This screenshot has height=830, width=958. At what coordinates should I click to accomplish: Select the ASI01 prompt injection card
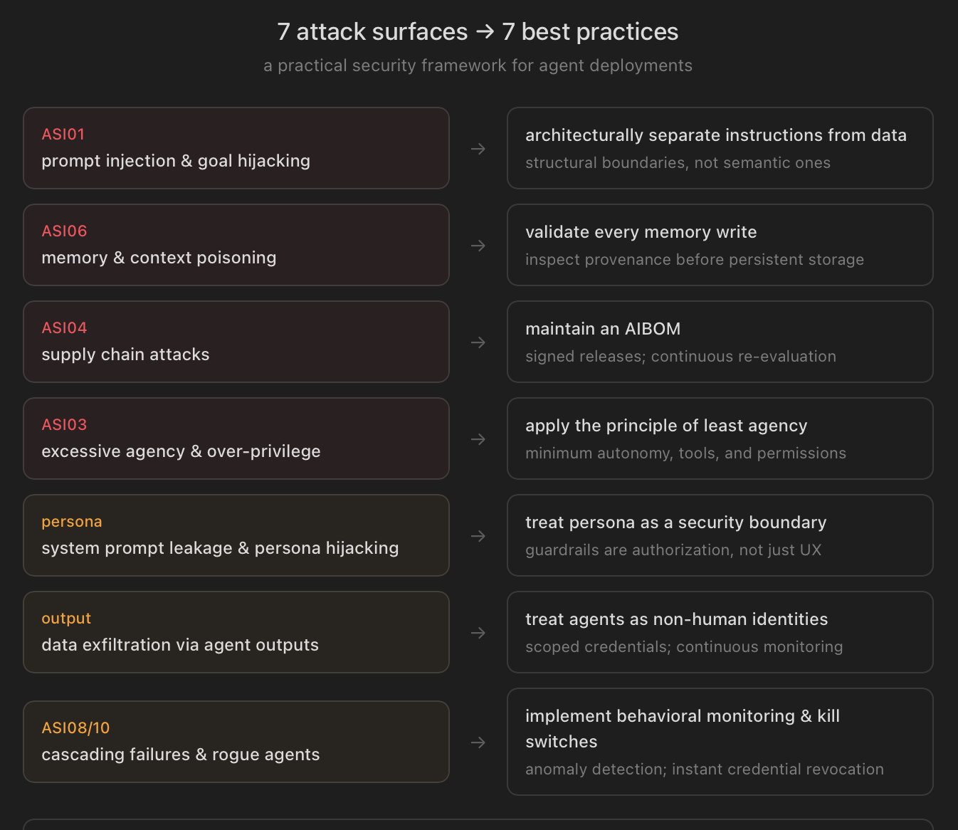236,148
